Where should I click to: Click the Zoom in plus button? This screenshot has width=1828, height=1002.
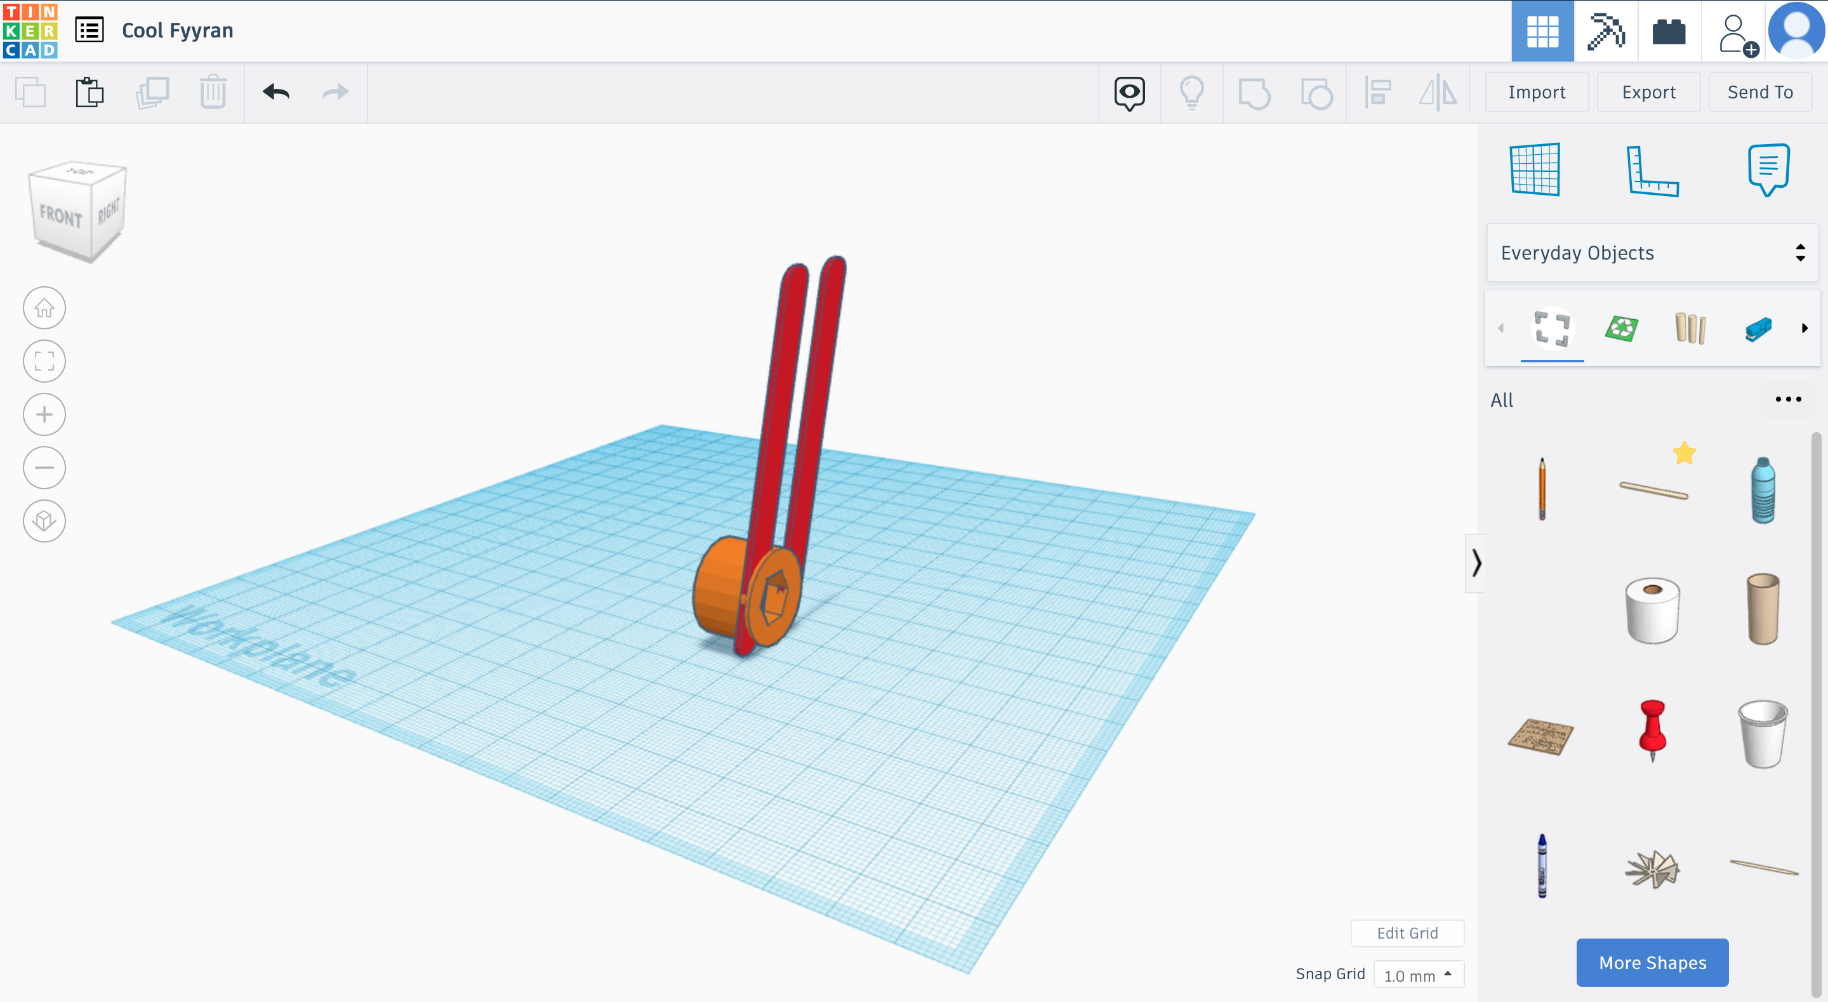coord(44,414)
